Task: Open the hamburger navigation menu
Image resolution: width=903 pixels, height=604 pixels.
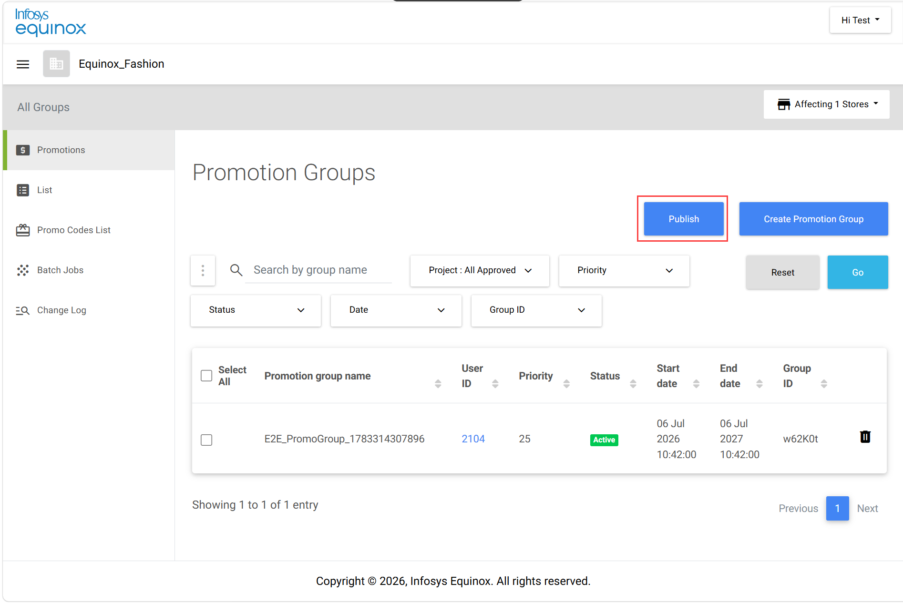Action: click(x=23, y=64)
